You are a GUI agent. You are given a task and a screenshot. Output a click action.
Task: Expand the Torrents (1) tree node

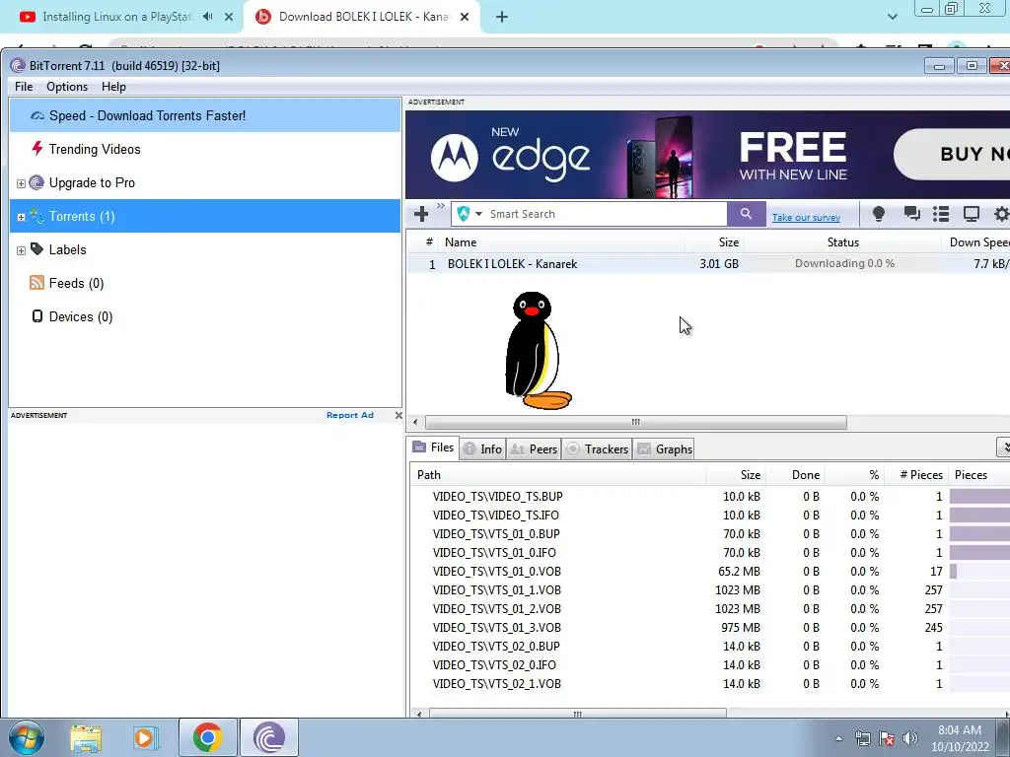pos(21,217)
